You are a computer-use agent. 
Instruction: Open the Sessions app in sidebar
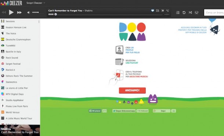pyautogui.click(x=10, y=21)
